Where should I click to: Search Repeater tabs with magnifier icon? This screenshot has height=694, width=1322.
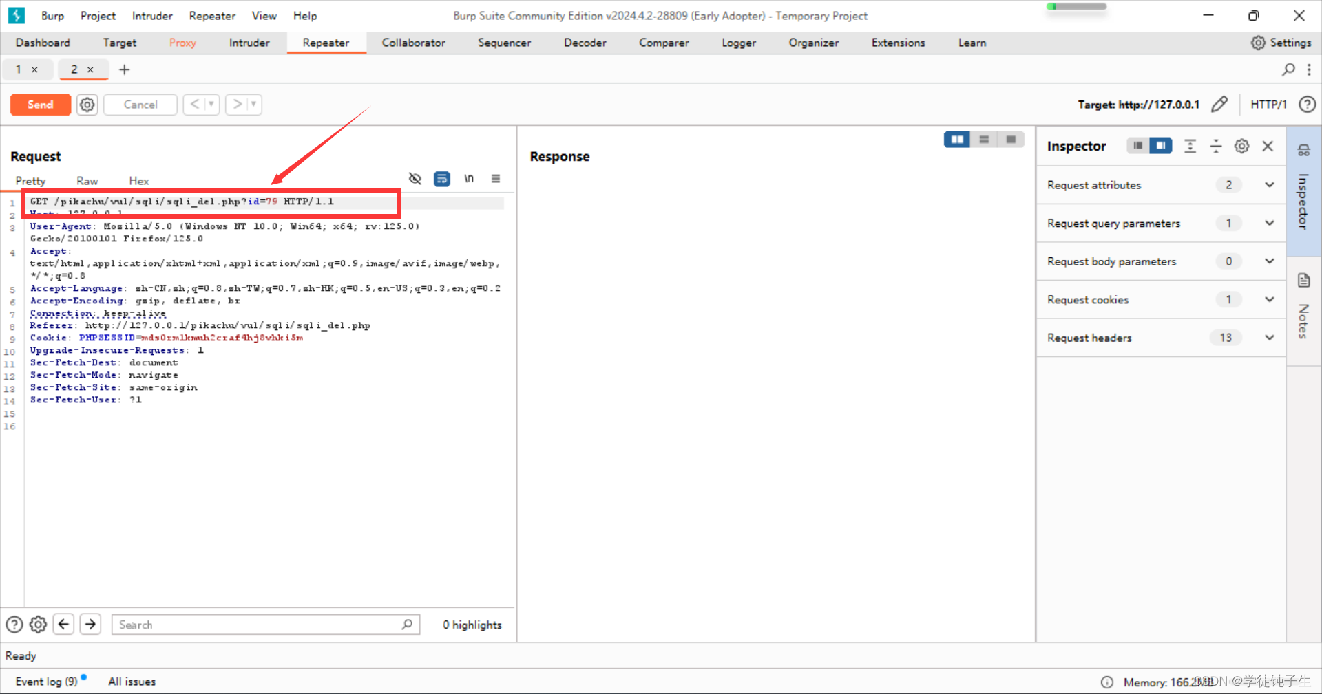pyautogui.click(x=1288, y=69)
